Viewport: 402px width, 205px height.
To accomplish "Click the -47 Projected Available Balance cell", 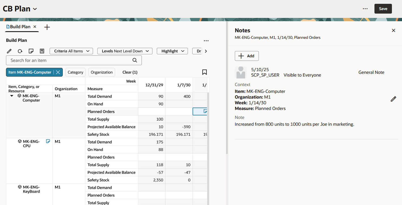I will coord(179,172).
